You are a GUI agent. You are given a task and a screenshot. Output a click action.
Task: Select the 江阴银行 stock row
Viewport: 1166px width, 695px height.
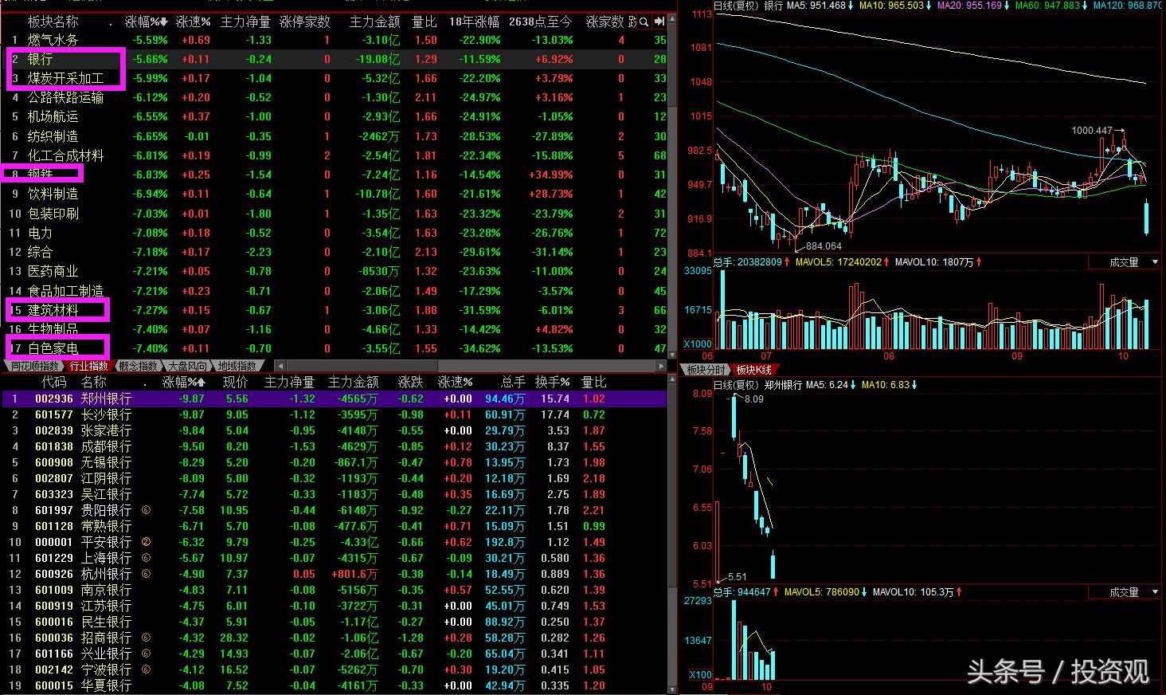[334, 478]
